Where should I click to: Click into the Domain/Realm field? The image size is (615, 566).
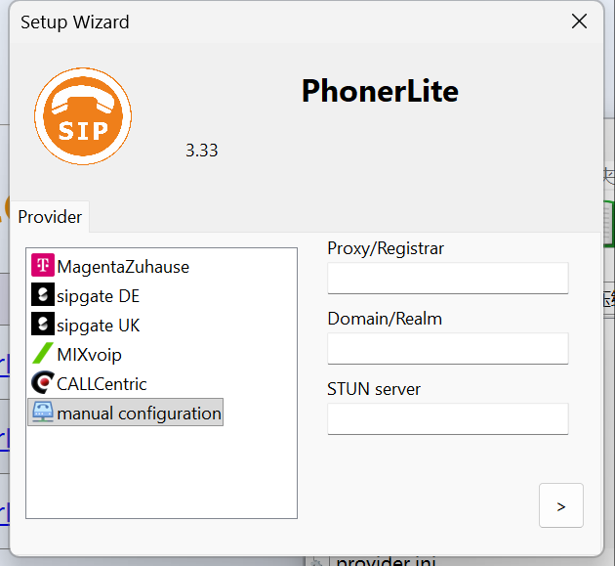[x=447, y=349]
